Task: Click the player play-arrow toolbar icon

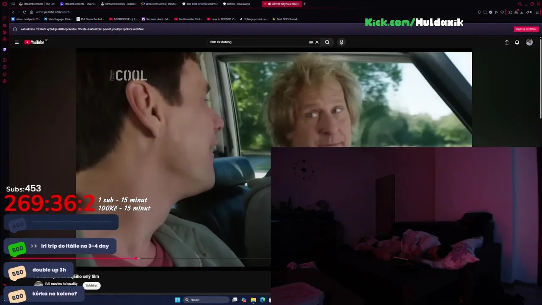Action: 496,12
